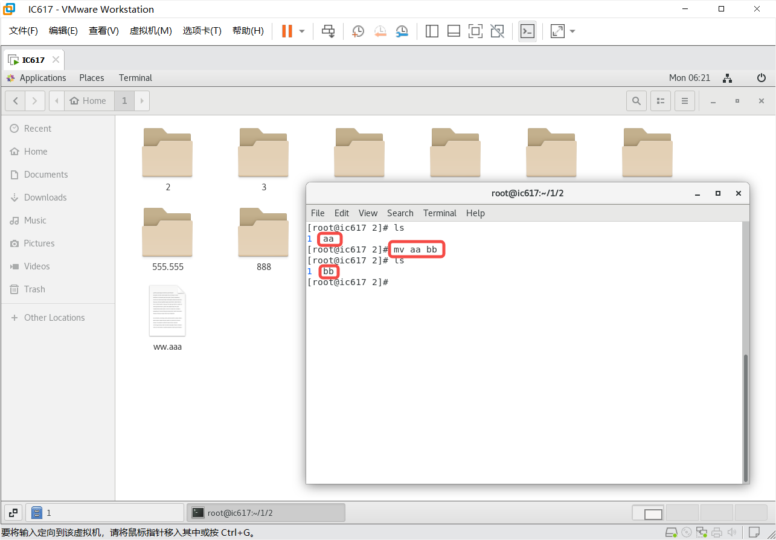The height and width of the screenshot is (540, 776).
Task: Open Videos in the sidebar
Action: (x=57, y=266)
